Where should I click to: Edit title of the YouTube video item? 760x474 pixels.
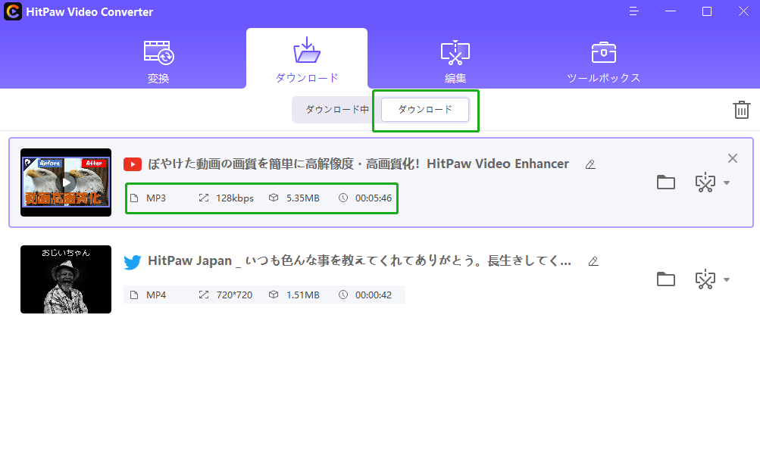pos(590,164)
